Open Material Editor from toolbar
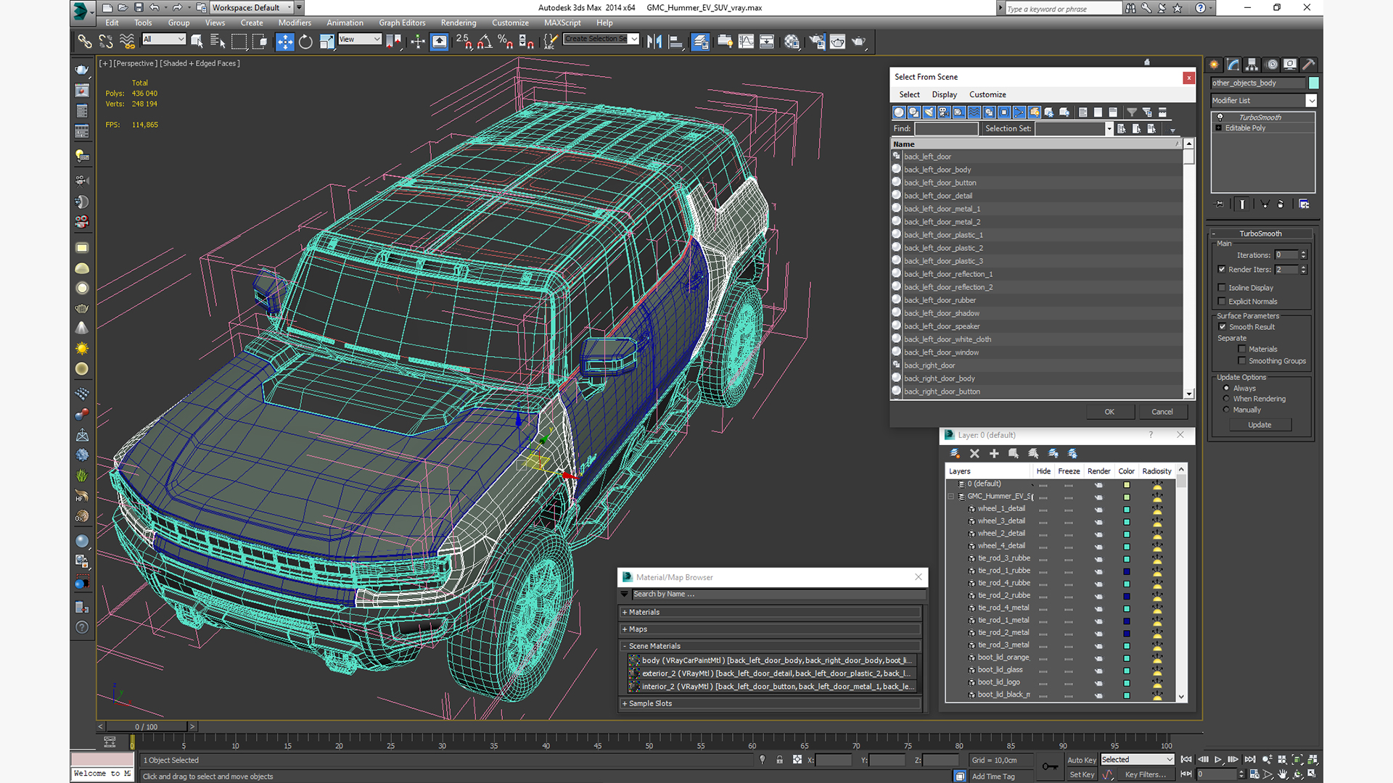The image size is (1393, 783). coord(792,41)
